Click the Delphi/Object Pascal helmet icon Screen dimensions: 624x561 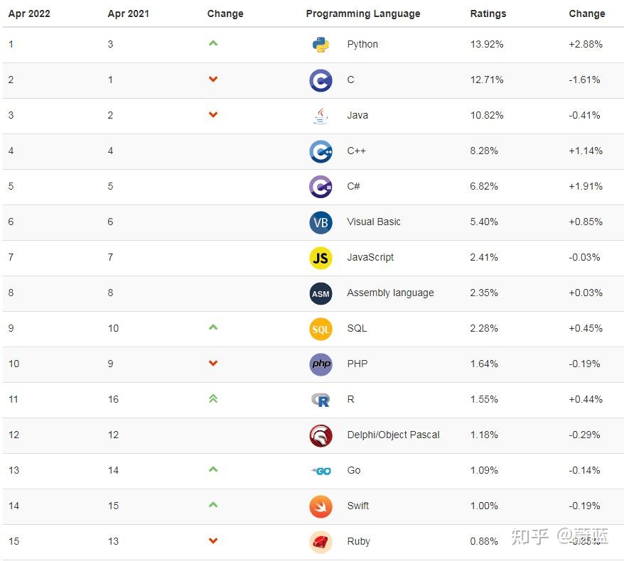coord(321,435)
